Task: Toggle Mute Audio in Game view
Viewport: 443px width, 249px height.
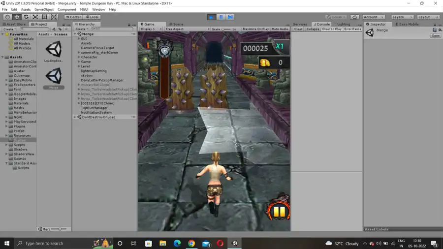Action: tap(280, 29)
